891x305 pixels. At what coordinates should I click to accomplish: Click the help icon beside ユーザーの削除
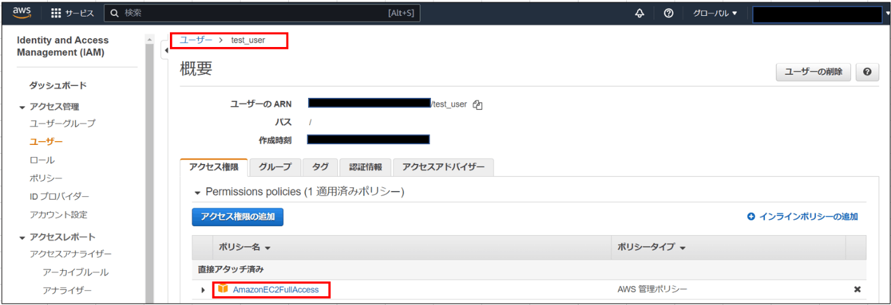[x=867, y=72]
